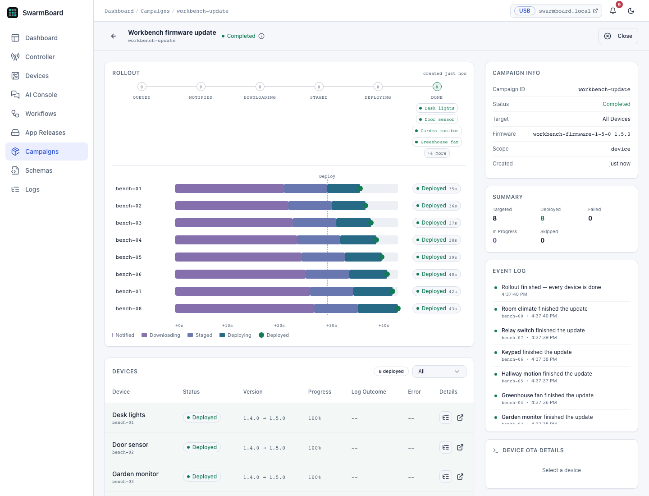The height and width of the screenshot is (496, 649).
Task: Select Garden monitor chip in rollout
Action: click(x=437, y=131)
